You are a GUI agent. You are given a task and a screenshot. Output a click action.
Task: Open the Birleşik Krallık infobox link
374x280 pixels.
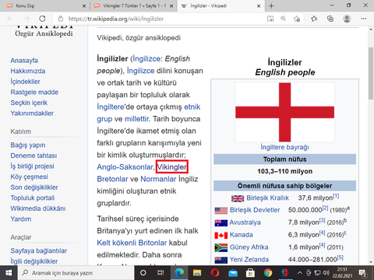267,198
